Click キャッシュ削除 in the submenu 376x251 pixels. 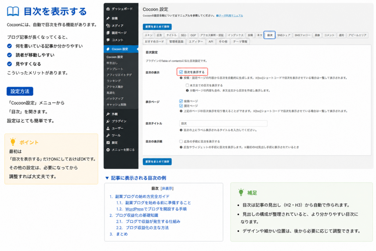pos(116,105)
